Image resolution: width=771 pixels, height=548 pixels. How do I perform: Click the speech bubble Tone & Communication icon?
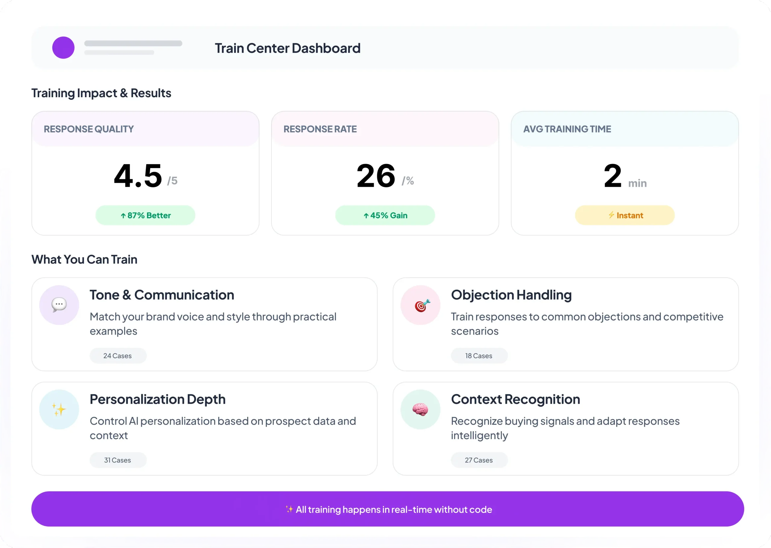pos(59,305)
